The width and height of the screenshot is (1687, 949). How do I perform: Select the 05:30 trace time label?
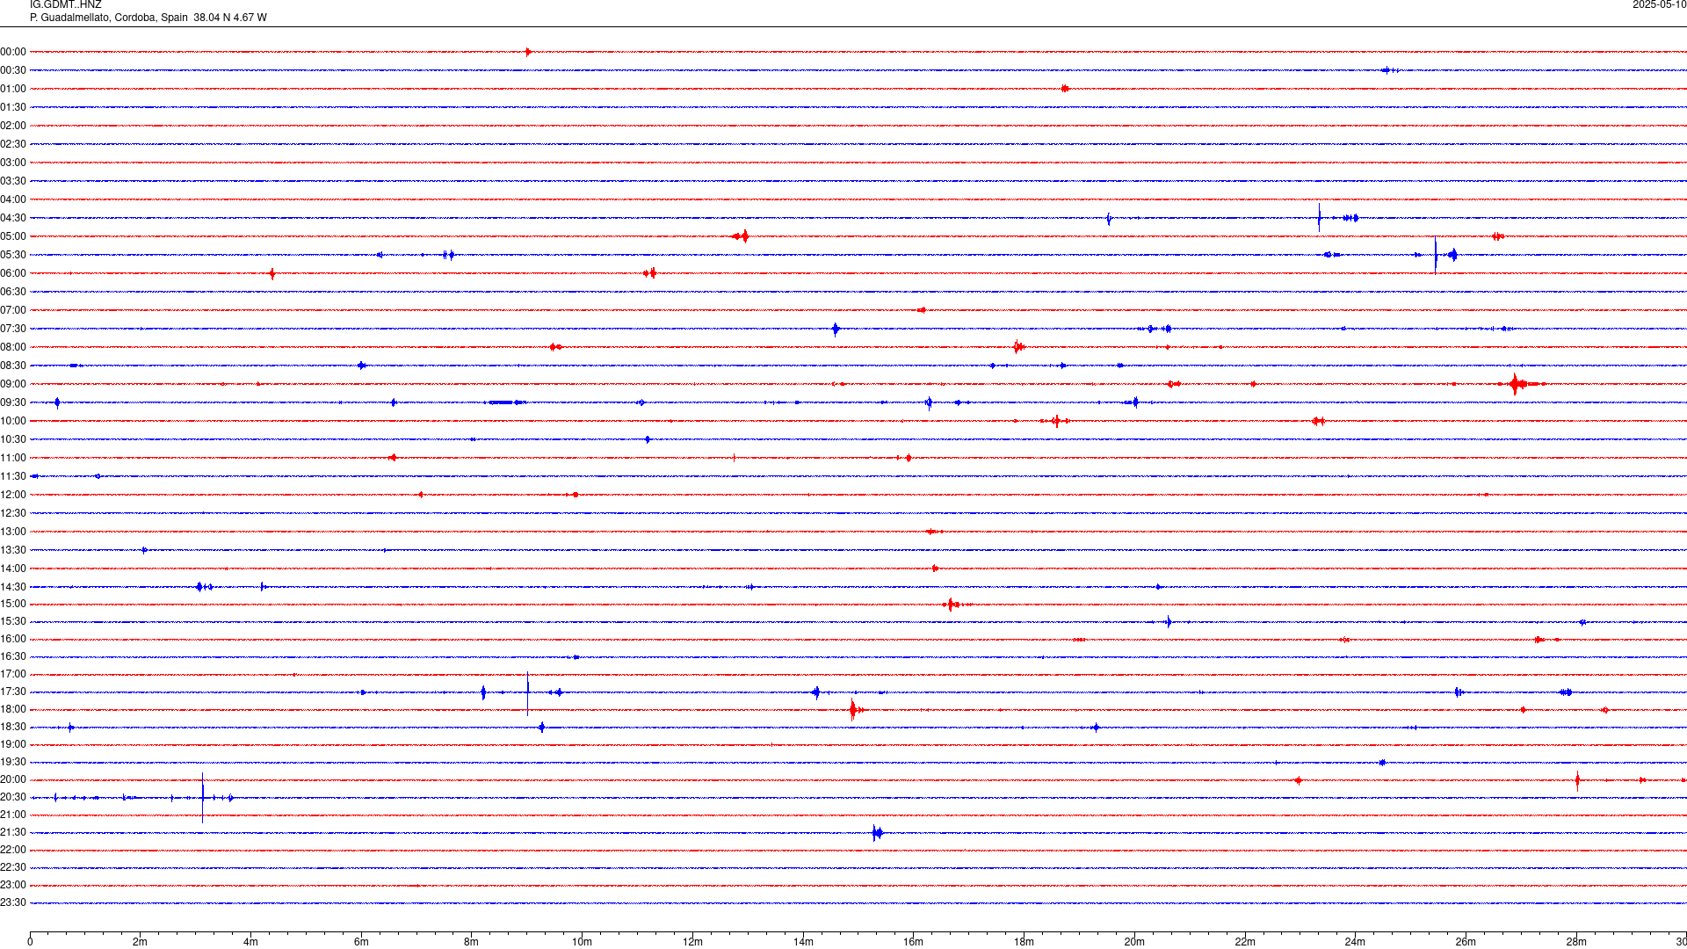(13, 255)
